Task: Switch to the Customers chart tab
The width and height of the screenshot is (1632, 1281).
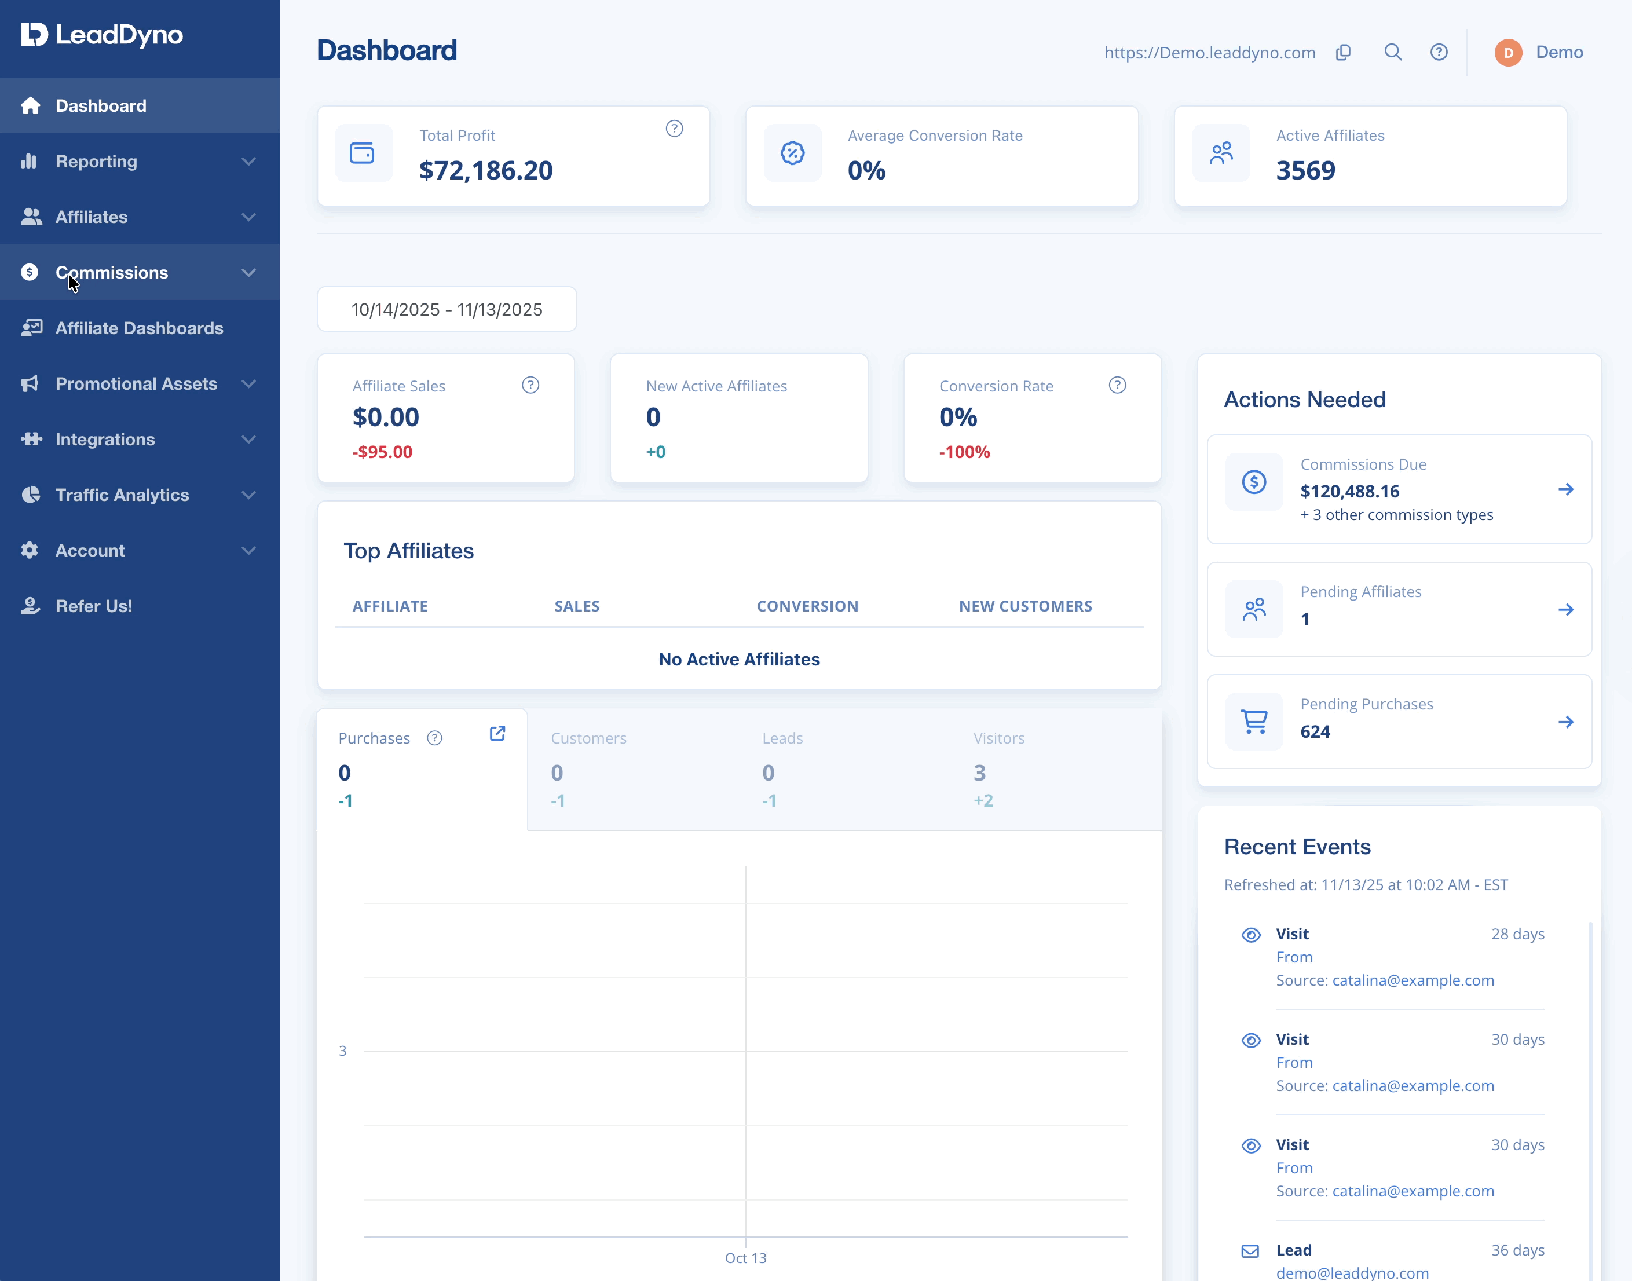Action: (x=634, y=768)
